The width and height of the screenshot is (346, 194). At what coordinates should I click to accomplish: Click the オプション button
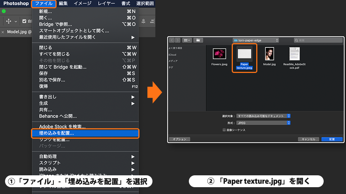tap(179, 139)
